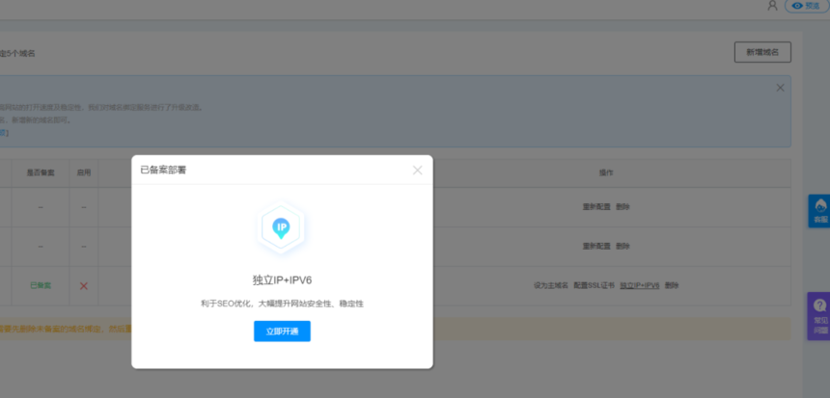
Task: Click the green 已备案 status text
Action: point(41,285)
